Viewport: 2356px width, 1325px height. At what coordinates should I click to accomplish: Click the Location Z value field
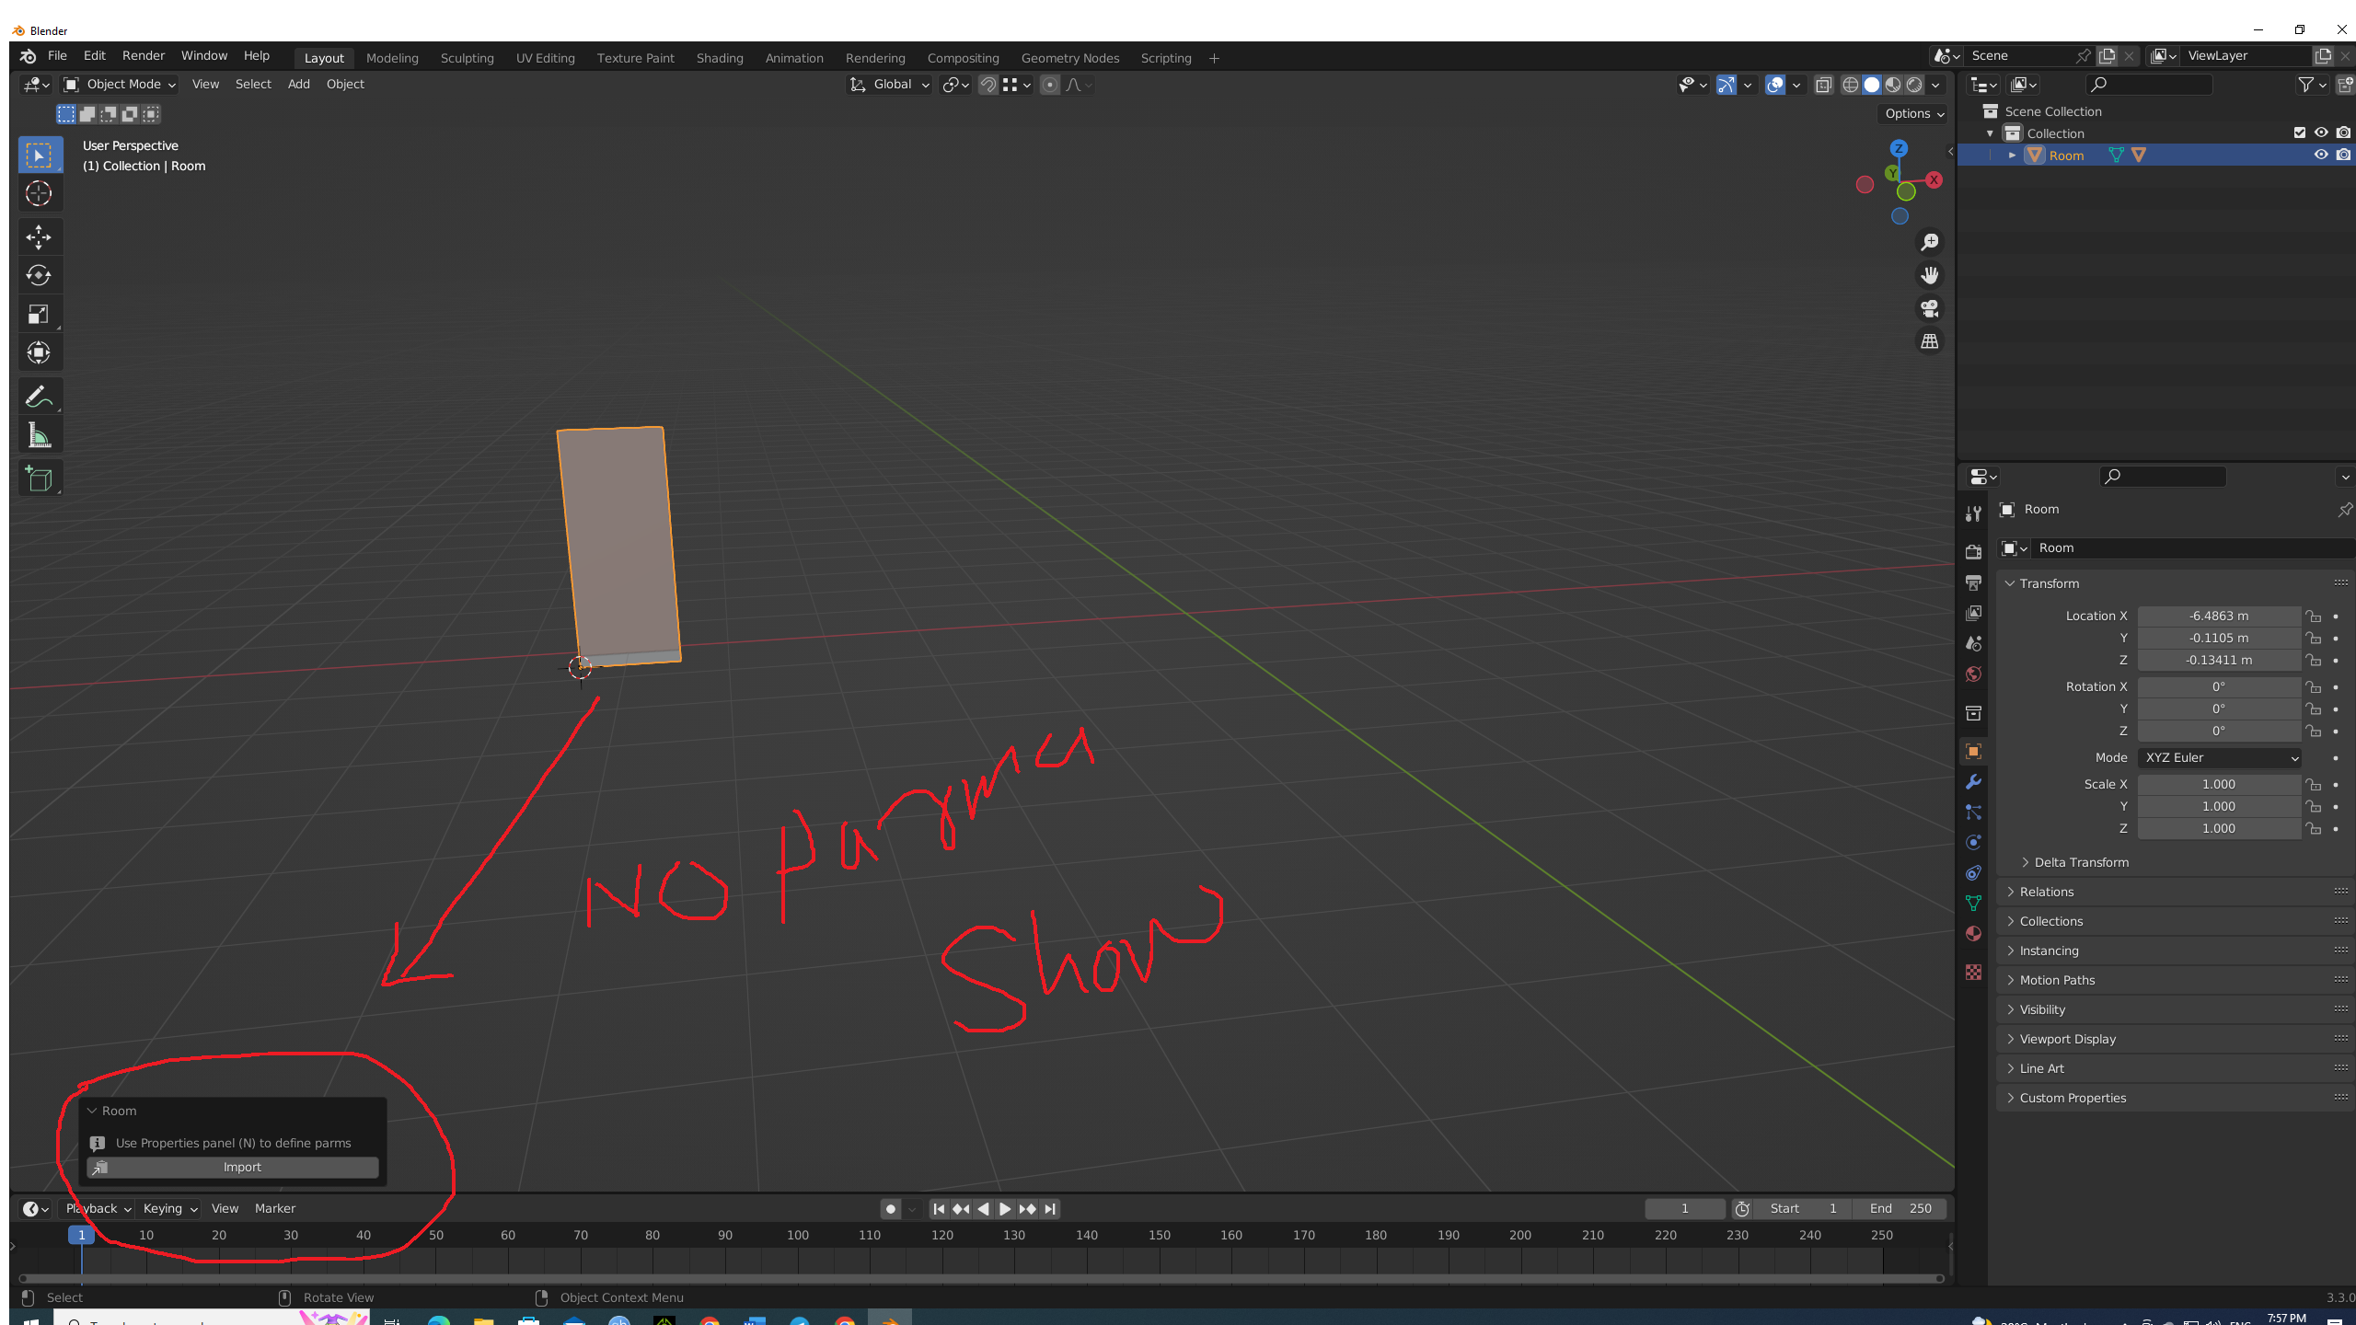(2219, 661)
